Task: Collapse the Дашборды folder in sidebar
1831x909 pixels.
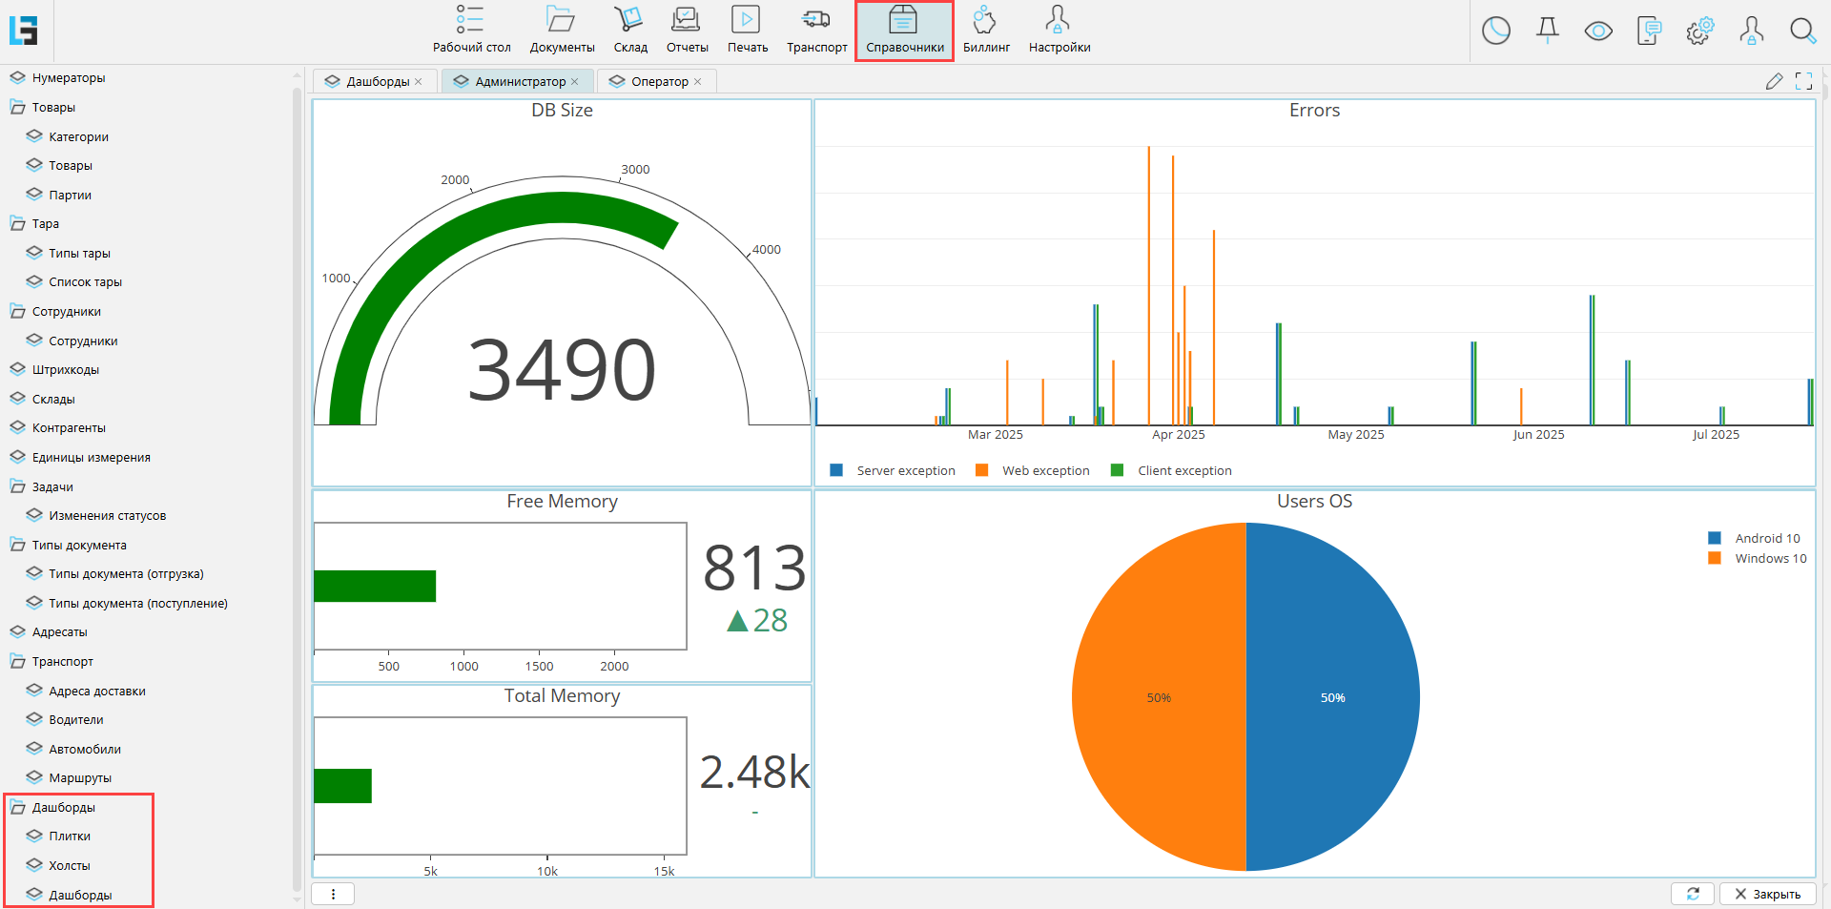Action: (18, 808)
